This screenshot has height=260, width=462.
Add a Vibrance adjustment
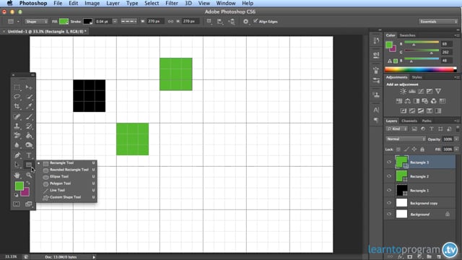pyautogui.click(x=438, y=92)
